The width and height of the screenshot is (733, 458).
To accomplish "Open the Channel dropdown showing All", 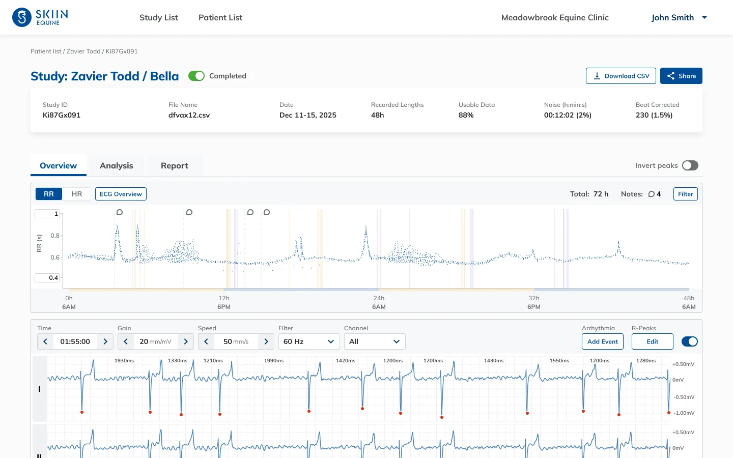I will pos(375,341).
